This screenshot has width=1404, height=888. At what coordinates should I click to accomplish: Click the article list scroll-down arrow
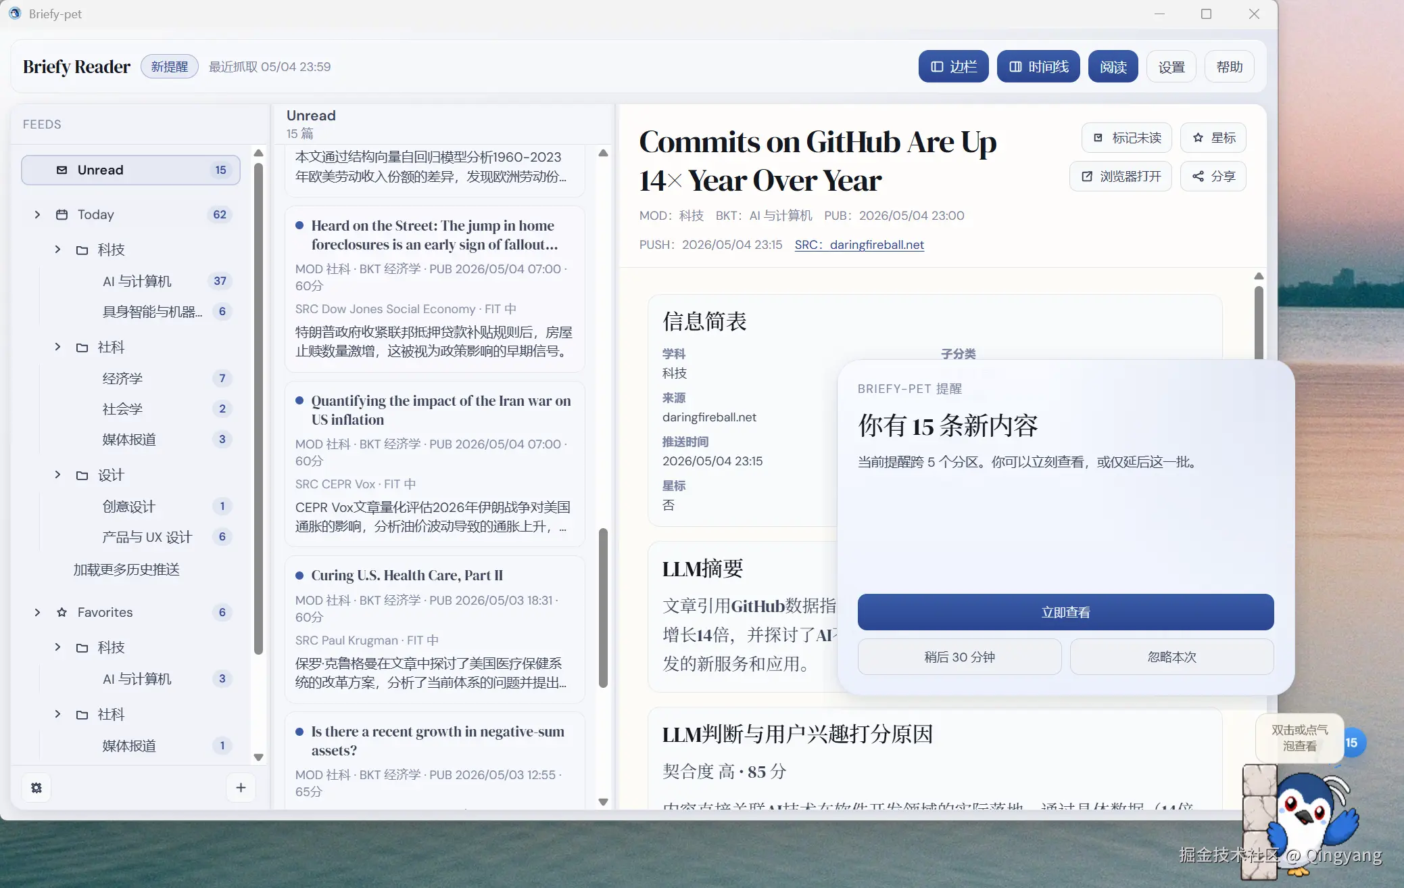[603, 802]
